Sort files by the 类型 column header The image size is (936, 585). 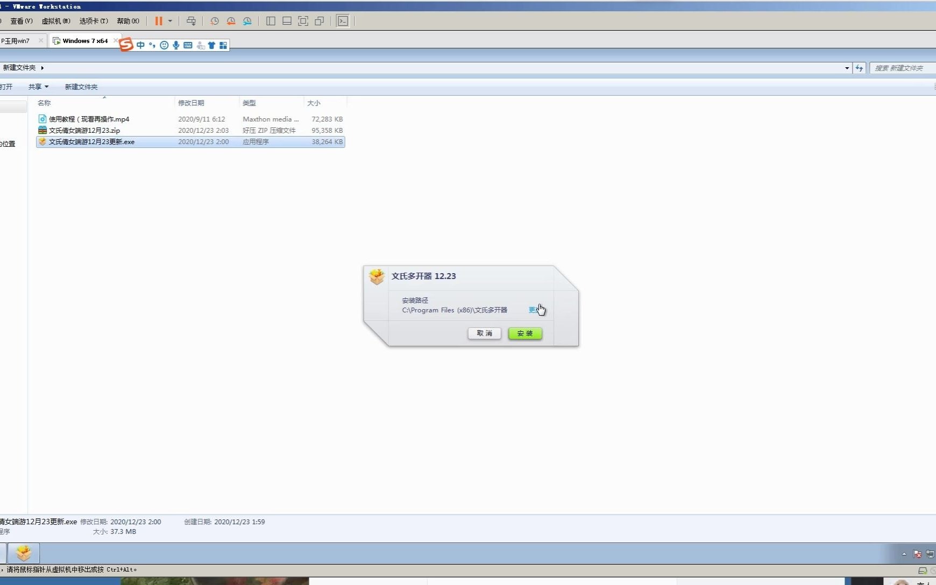[272, 103]
